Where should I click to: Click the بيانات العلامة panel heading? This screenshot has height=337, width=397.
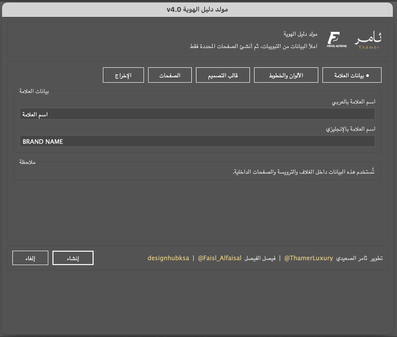click(x=34, y=92)
